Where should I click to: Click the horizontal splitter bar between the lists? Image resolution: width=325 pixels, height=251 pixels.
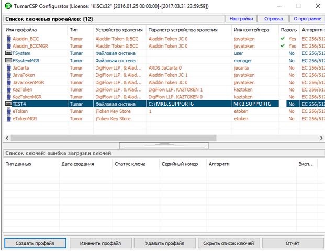pyautogui.click(x=163, y=145)
